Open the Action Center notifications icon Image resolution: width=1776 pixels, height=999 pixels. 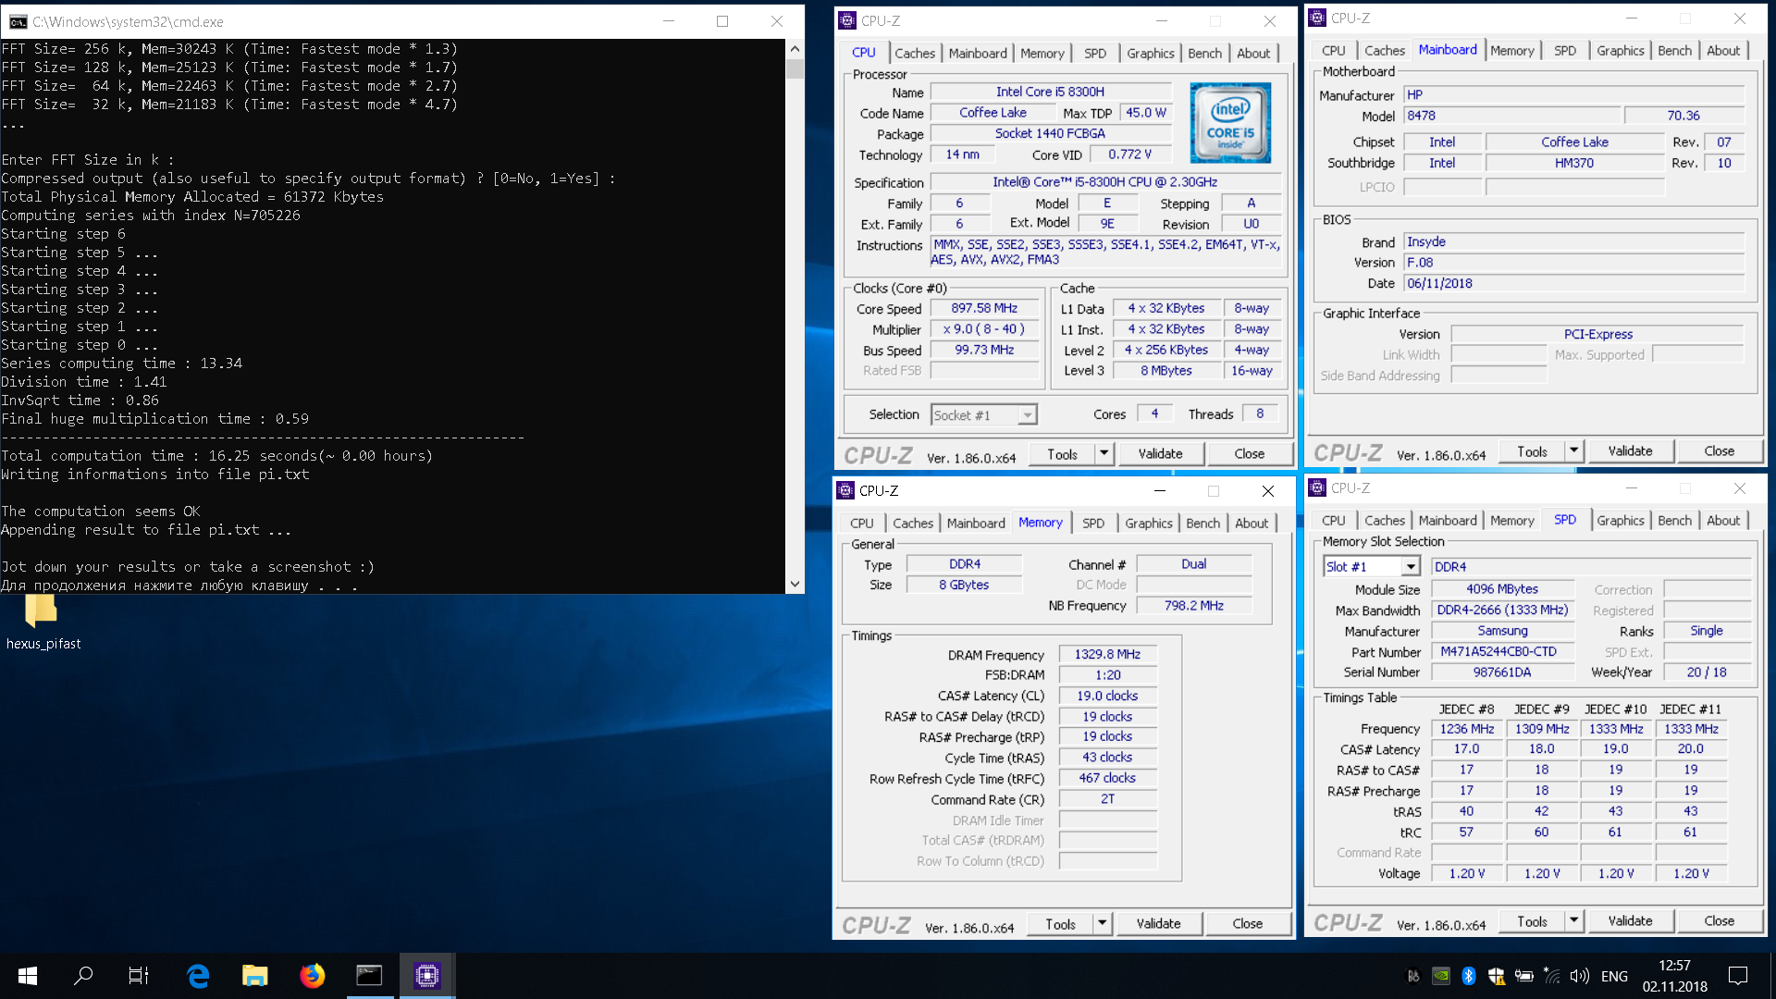[x=1738, y=976]
